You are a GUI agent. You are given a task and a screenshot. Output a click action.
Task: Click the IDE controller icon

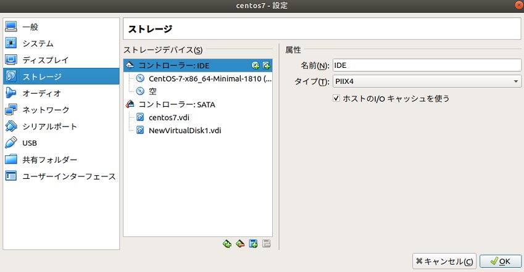click(x=130, y=65)
